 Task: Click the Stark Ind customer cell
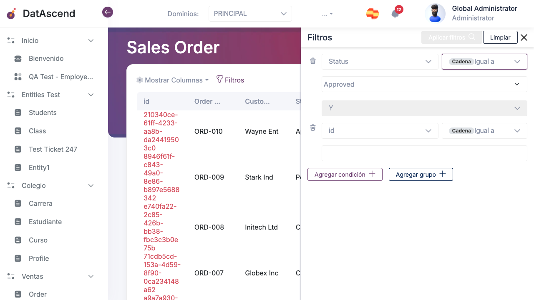(x=259, y=177)
